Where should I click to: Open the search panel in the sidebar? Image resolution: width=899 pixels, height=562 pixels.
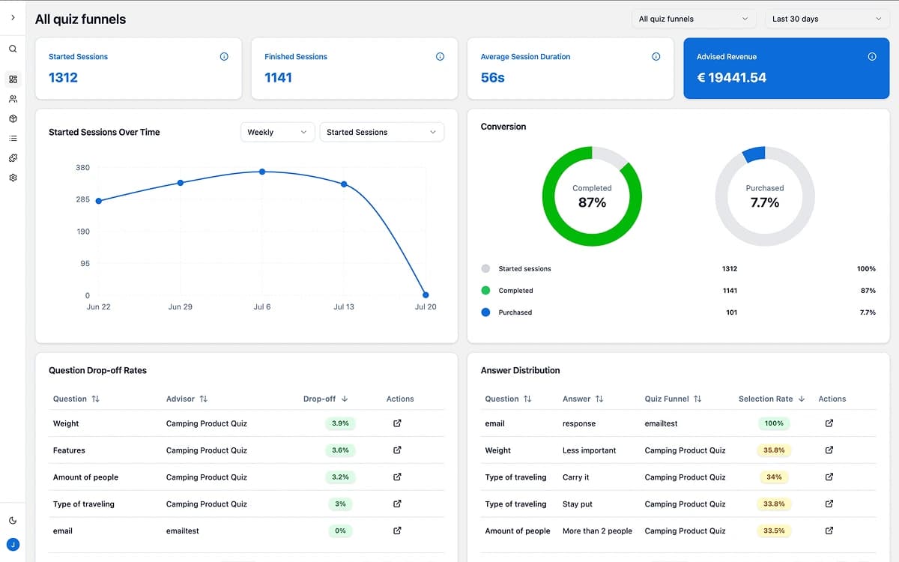point(12,48)
